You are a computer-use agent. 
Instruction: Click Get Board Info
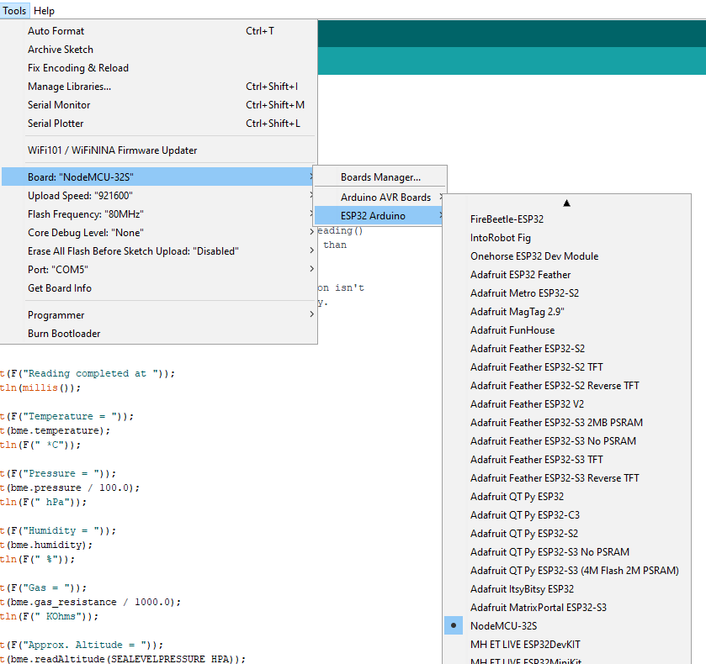pos(158,288)
